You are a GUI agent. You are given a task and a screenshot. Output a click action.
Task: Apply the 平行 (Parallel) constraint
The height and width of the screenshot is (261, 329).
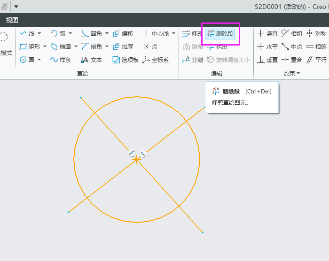coord(316,60)
